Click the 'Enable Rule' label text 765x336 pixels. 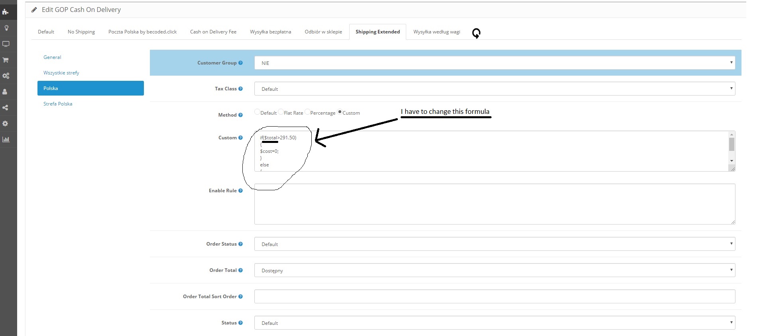(222, 191)
